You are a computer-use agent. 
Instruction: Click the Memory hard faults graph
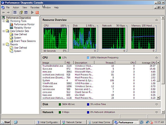pos(143,38)
